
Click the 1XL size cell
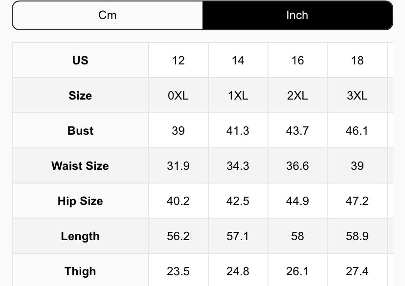click(238, 95)
